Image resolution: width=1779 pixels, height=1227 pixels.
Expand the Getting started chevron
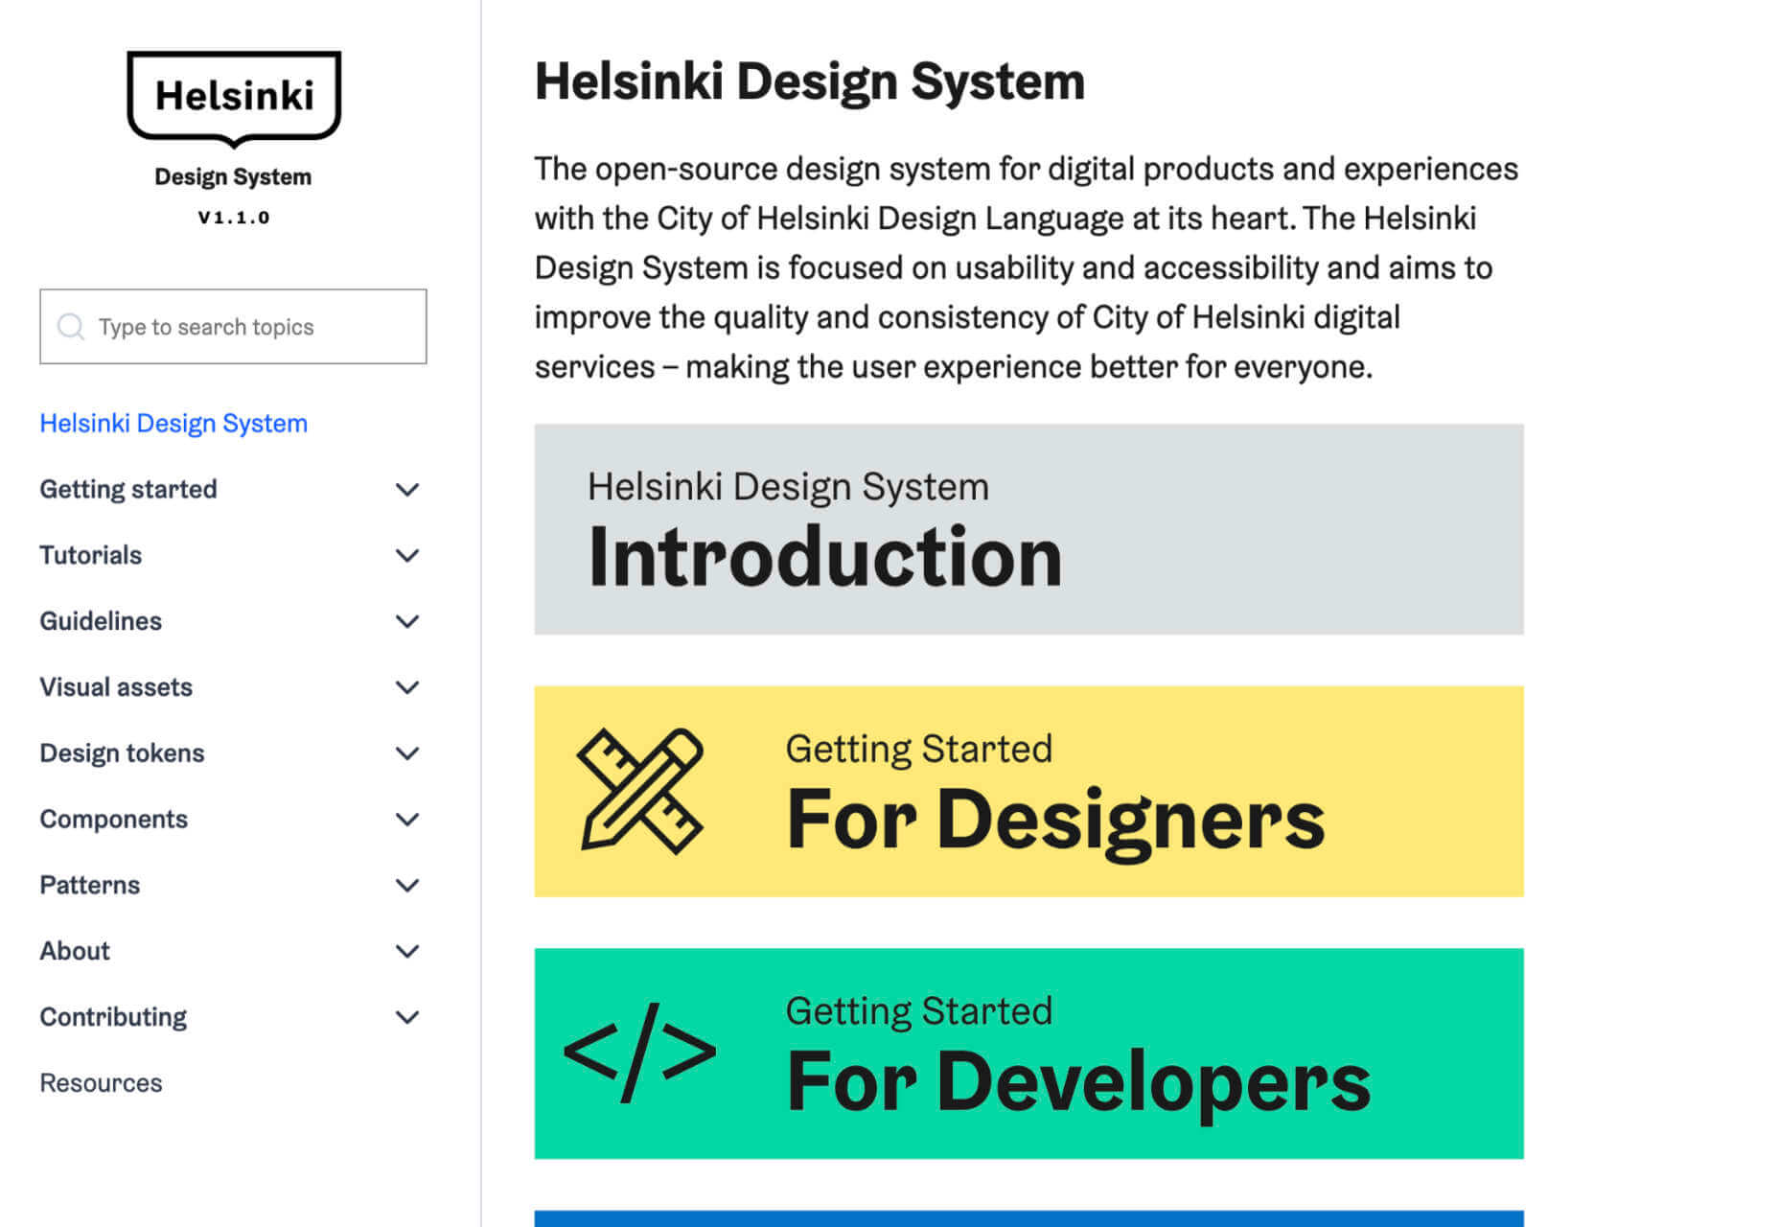407,490
